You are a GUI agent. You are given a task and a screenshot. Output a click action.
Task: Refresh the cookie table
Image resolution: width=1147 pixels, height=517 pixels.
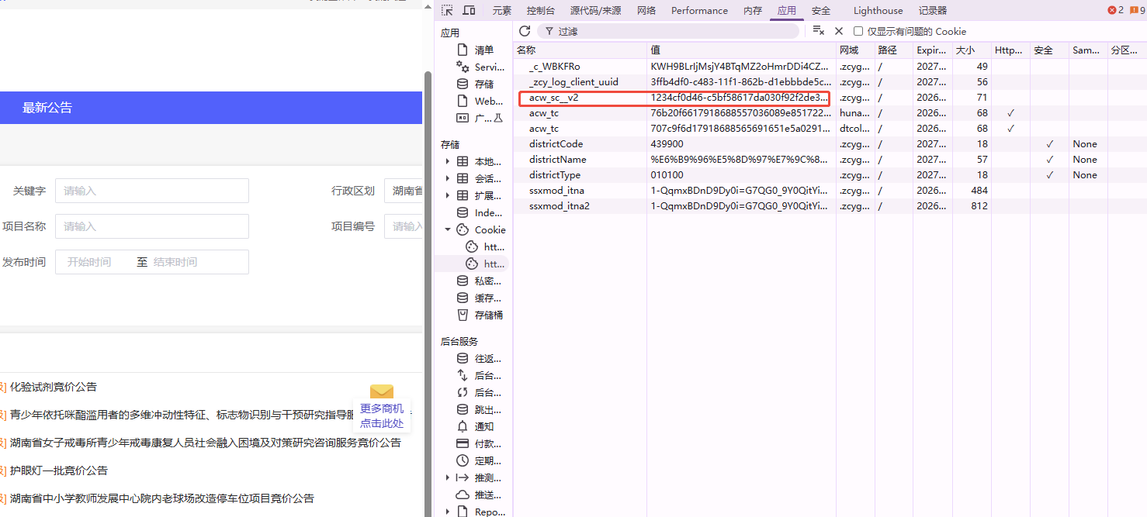525,31
